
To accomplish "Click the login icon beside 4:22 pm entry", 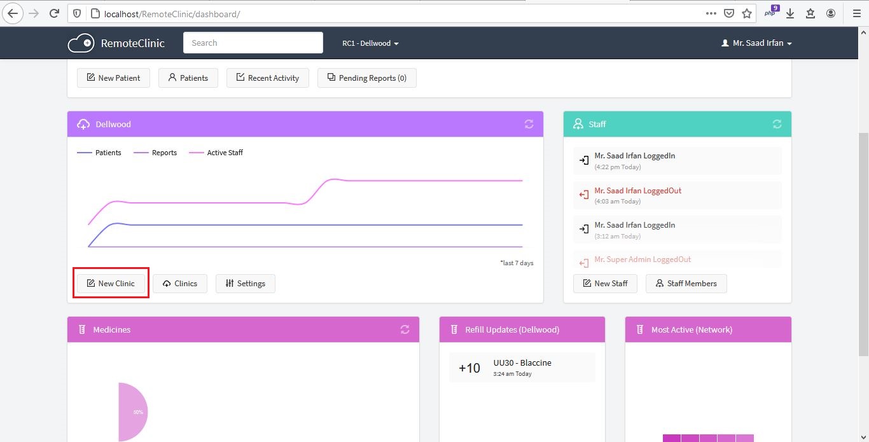I will pos(584,160).
